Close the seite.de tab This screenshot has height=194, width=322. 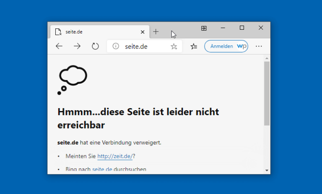coord(143,32)
